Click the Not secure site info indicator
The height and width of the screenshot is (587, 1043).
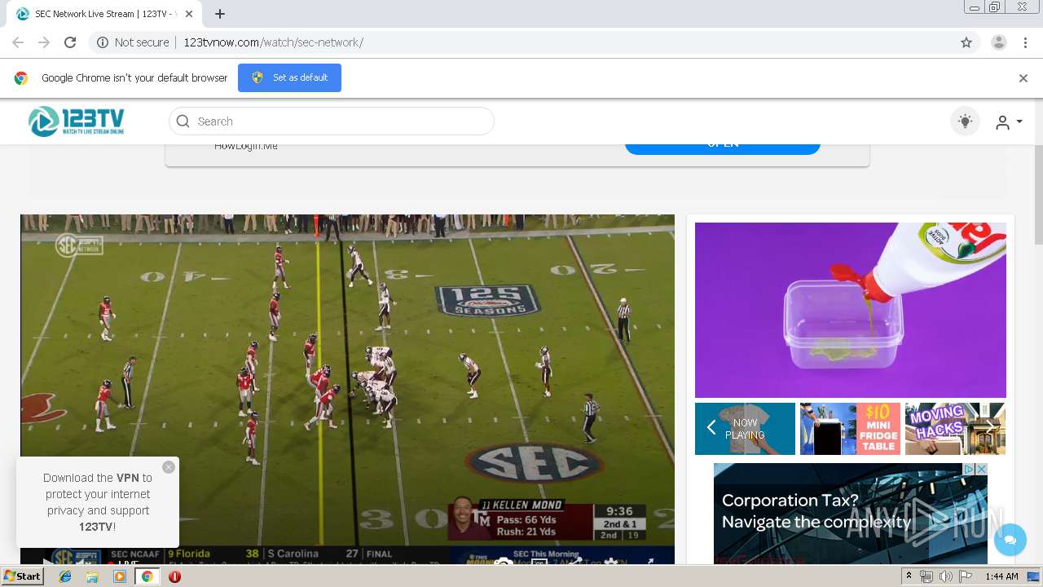pyautogui.click(x=133, y=42)
